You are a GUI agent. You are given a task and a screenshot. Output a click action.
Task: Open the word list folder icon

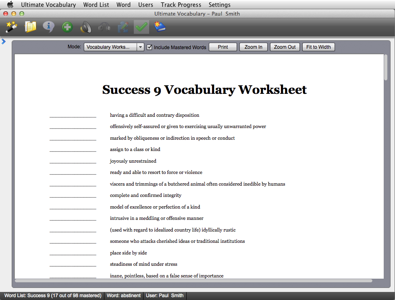[30, 27]
